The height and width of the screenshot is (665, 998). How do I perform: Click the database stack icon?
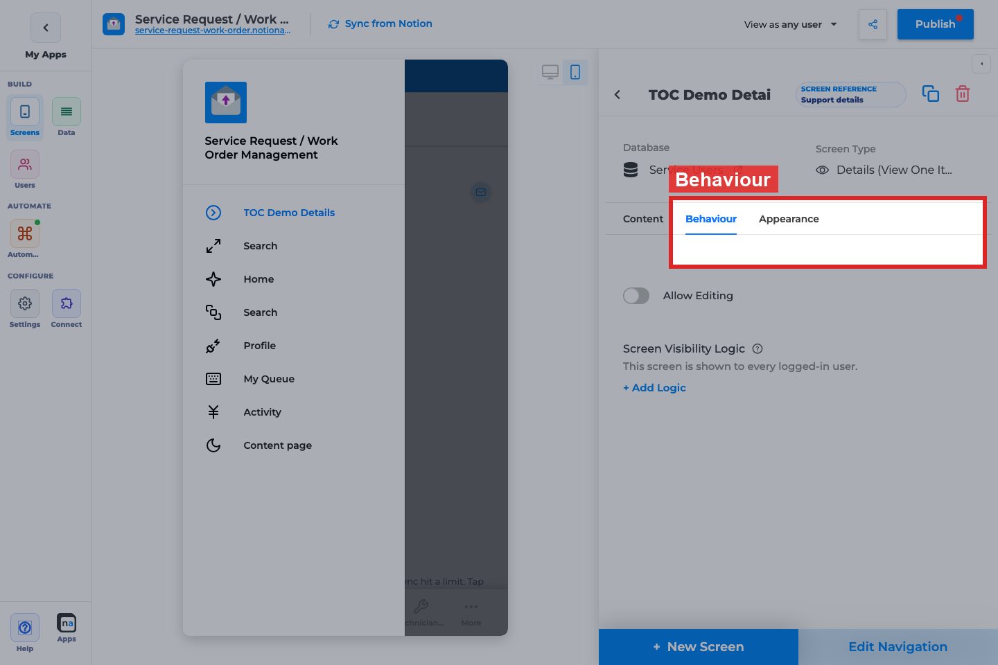pos(631,170)
